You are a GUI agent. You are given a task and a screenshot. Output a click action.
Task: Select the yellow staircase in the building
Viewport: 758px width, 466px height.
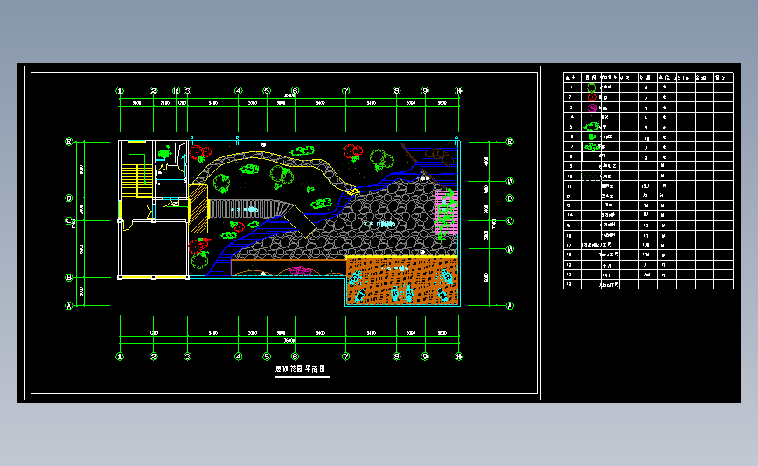136,180
